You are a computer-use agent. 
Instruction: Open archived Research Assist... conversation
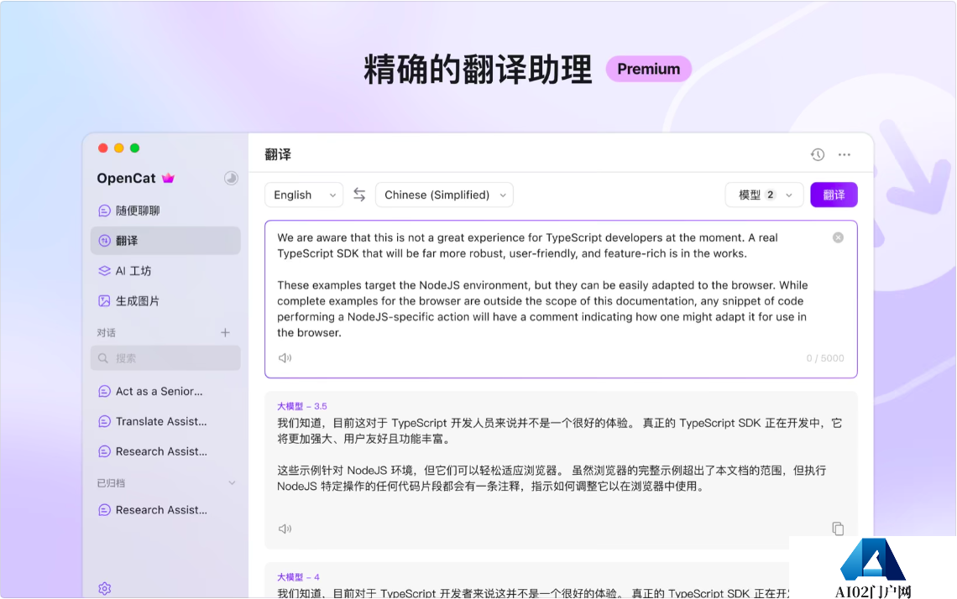165,510
